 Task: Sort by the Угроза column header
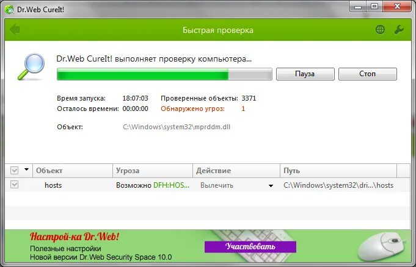point(153,171)
